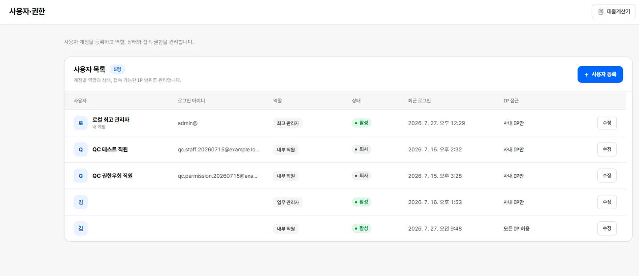Click 수정 for QC 권한우회 직원
Screen dimensions: 639x276
click(607, 175)
